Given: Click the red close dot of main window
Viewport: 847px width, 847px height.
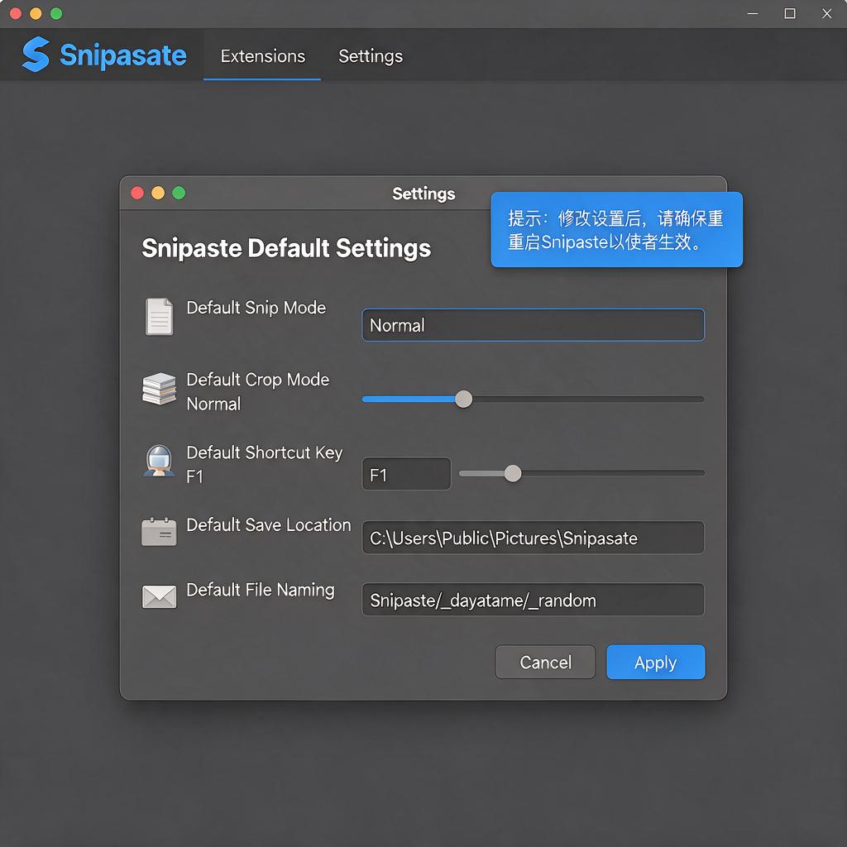Looking at the screenshot, I should (16, 13).
